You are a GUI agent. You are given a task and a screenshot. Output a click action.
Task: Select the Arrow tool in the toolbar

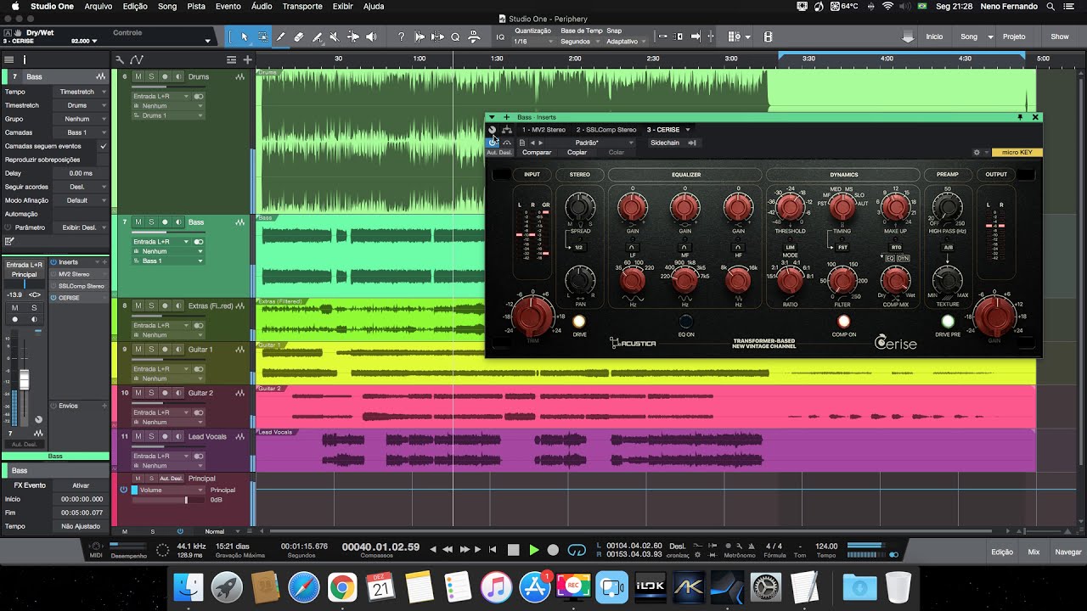tap(245, 37)
